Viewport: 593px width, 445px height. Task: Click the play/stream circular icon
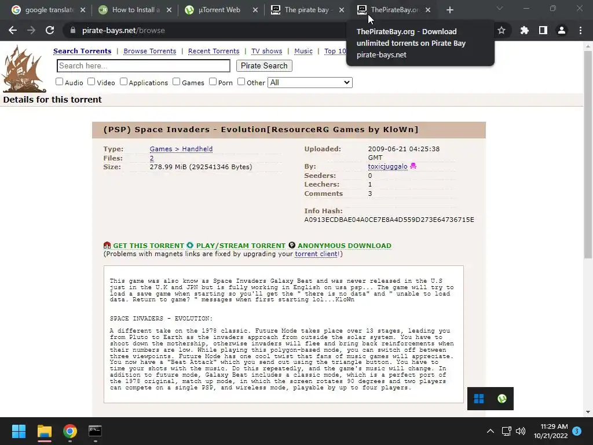(x=190, y=245)
